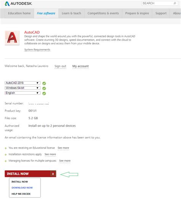
Task: Open the Prepare & inspire tab
Action: tap(137, 13)
